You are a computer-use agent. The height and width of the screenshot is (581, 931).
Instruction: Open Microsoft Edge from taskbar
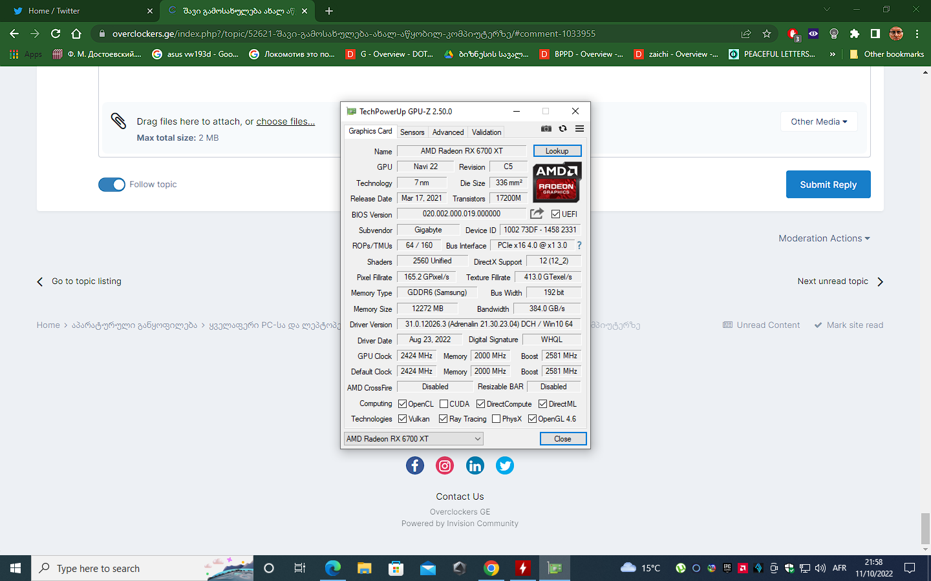(333, 568)
